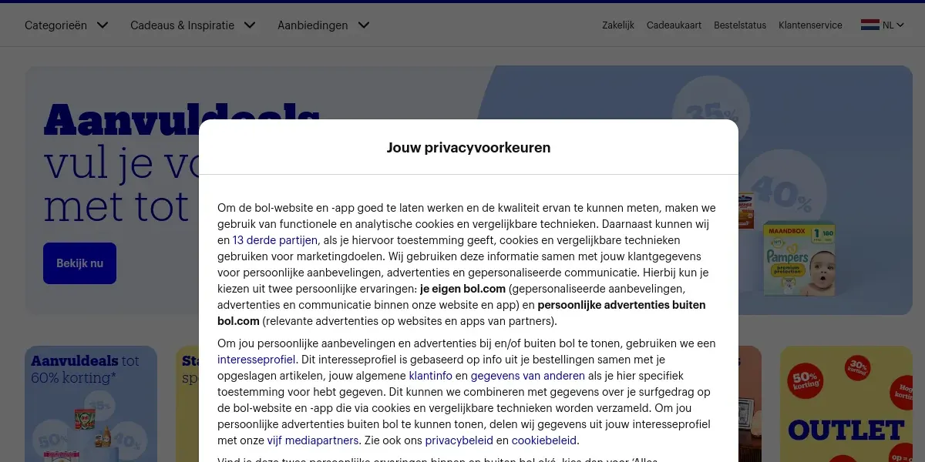The width and height of the screenshot is (925, 462).
Task: Go to Cadeaukaart page
Action: click(674, 25)
